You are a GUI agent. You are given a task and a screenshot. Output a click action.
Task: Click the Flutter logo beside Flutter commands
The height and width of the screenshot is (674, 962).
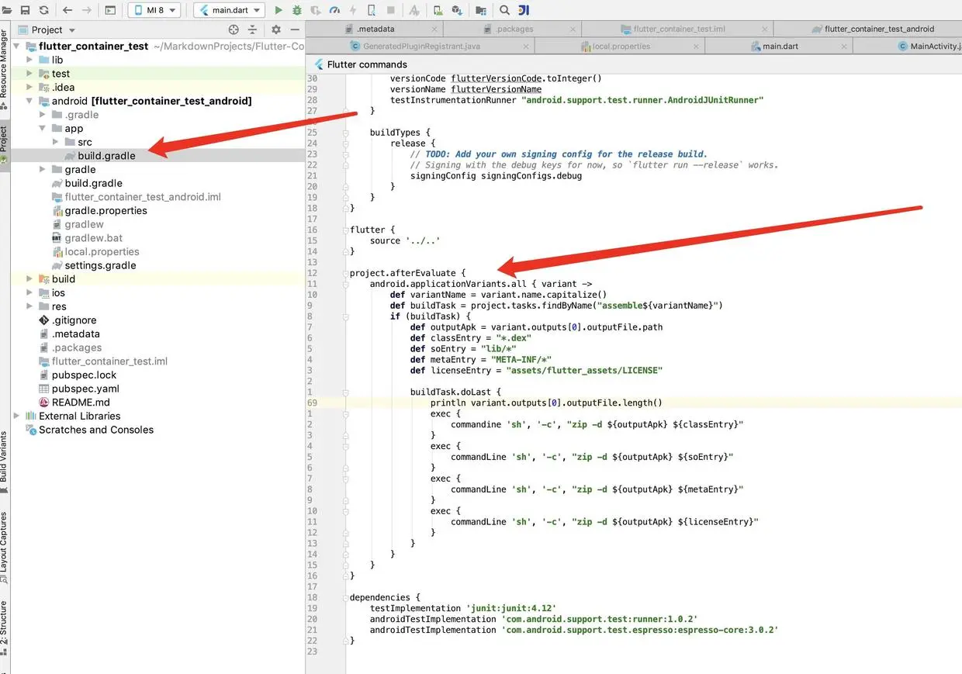click(318, 64)
